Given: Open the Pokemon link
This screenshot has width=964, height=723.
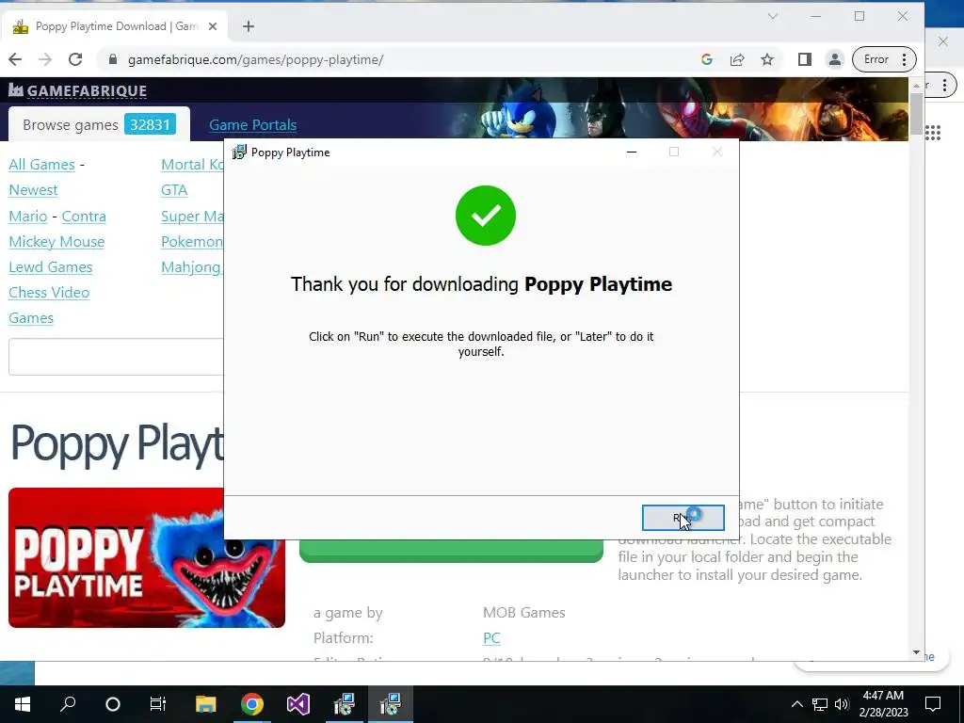Looking at the screenshot, I should click(x=192, y=242).
